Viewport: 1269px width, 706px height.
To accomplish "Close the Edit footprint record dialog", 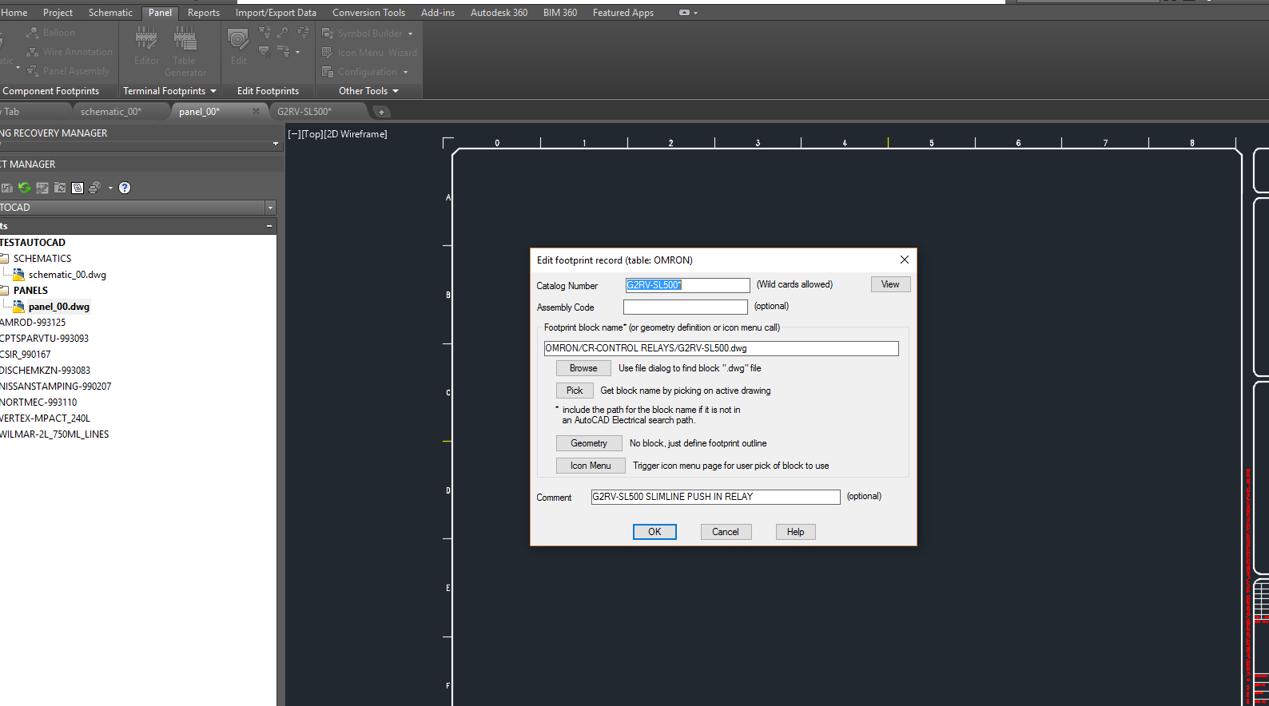I will tap(905, 260).
